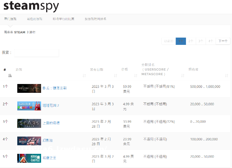
Task: Sort table by the # rank column
Action: 7,72
